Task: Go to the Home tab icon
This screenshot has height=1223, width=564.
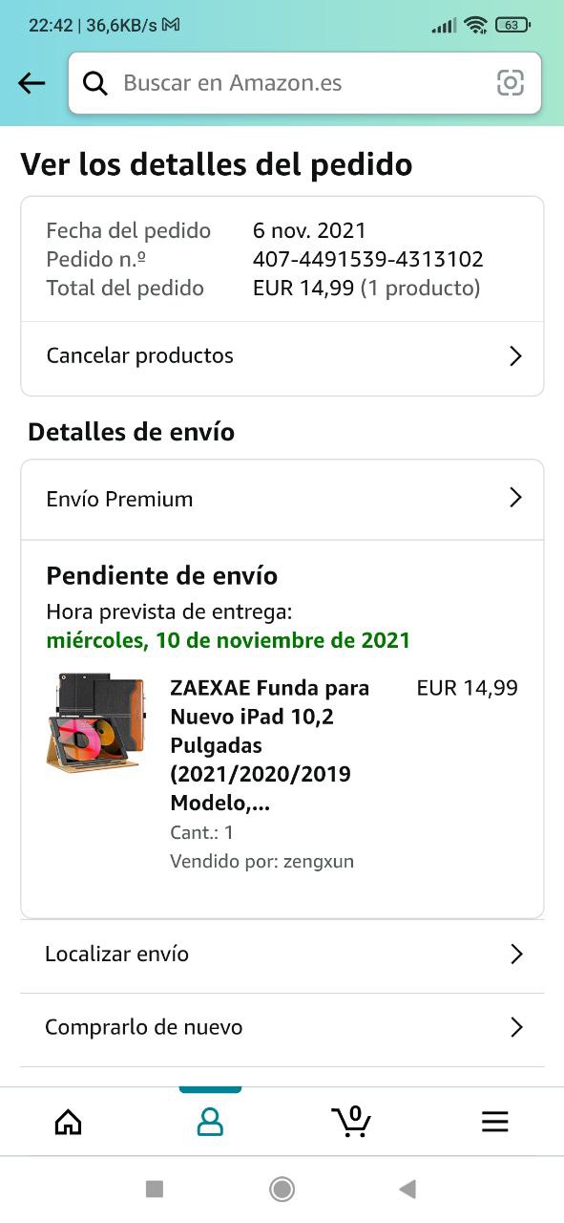Action: click(x=68, y=1122)
